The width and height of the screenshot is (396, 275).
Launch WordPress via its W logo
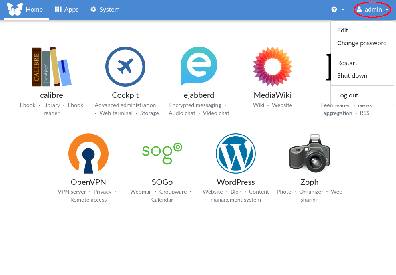235,153
